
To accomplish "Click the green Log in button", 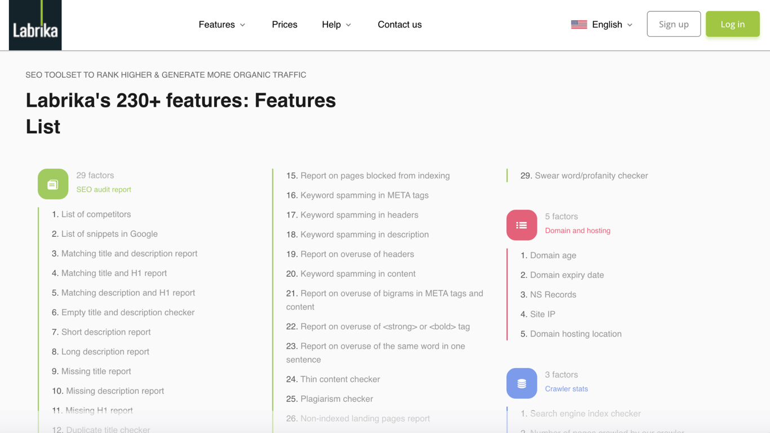I will click(733, 24).
